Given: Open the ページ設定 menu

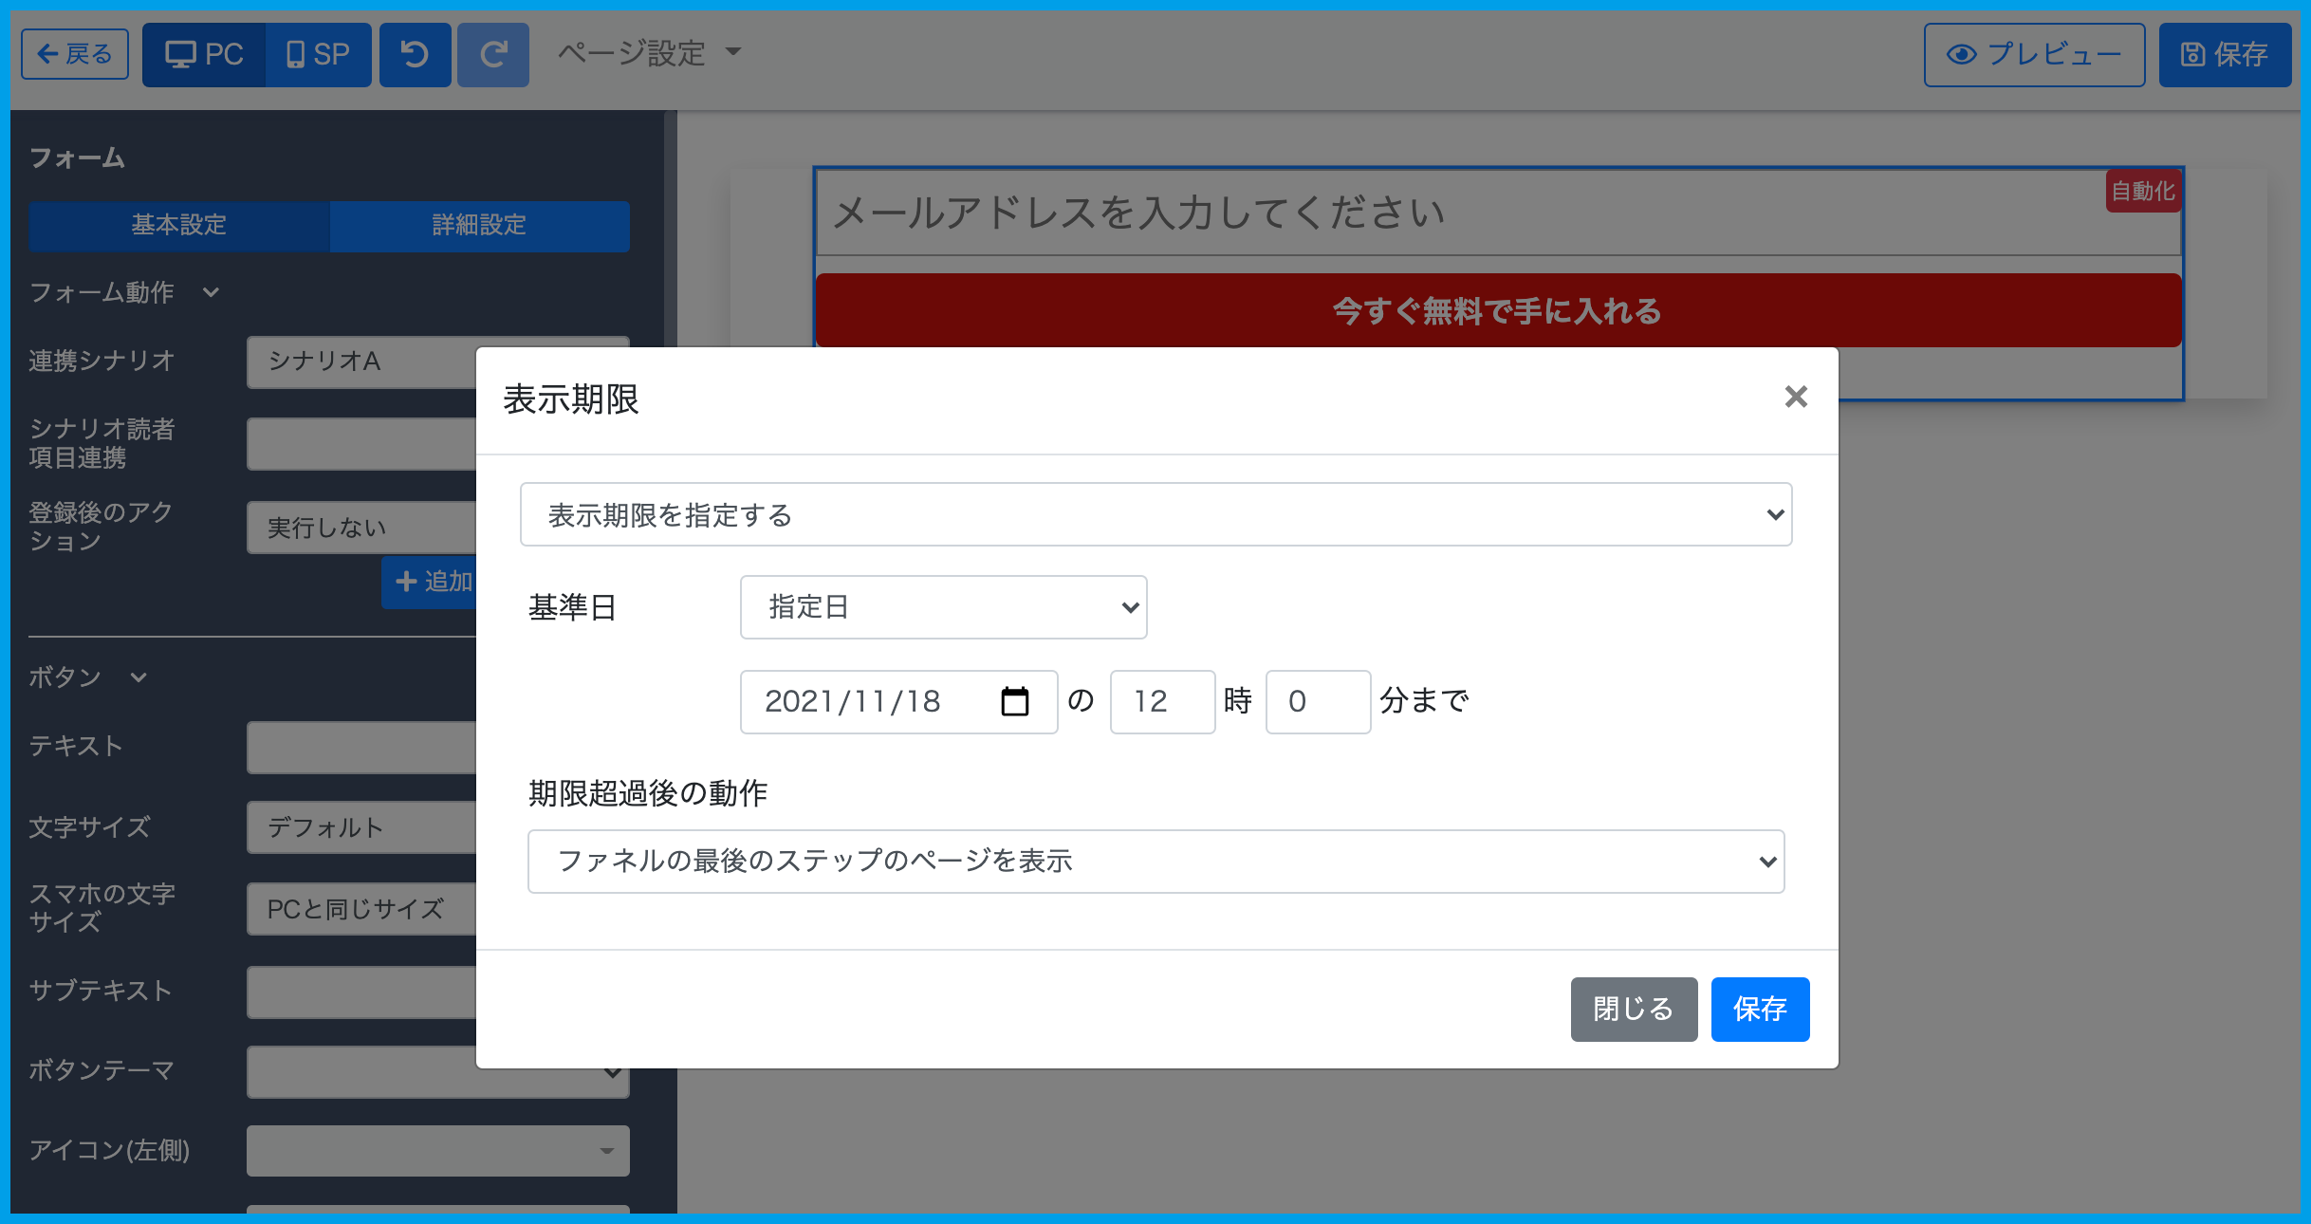Looking at the screenshot, I should (649, 53).
